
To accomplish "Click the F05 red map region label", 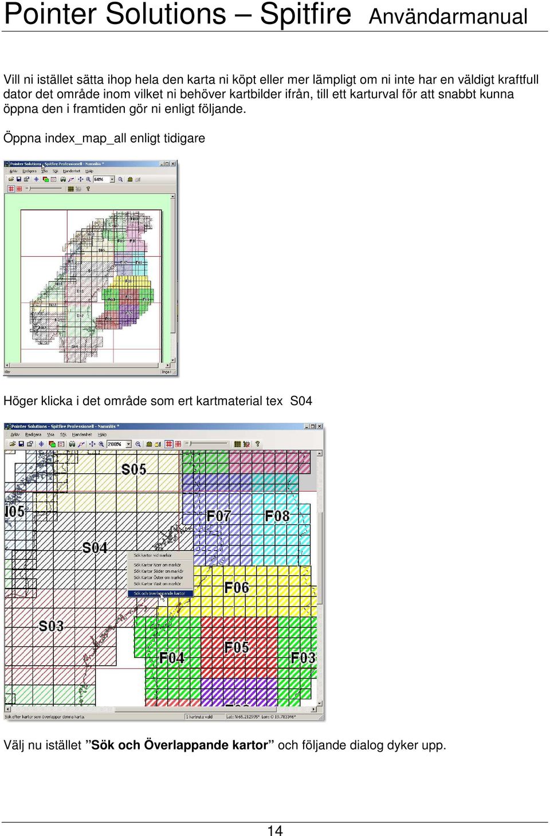I will pos(237,647).
